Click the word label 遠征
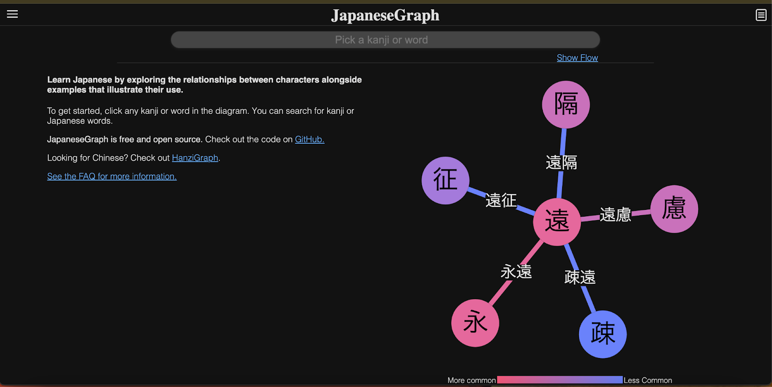The height and width of the screenshot is (387, 772). tap(501, 200)
